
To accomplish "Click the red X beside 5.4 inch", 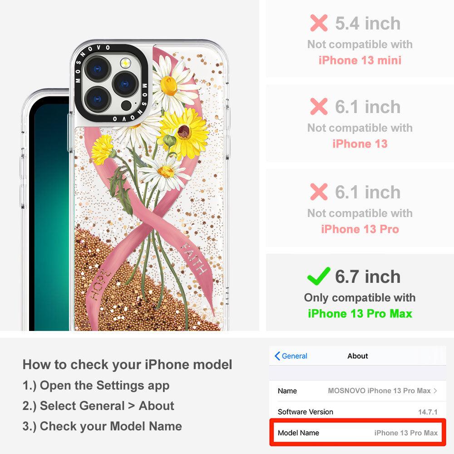I will click(319, 23).
